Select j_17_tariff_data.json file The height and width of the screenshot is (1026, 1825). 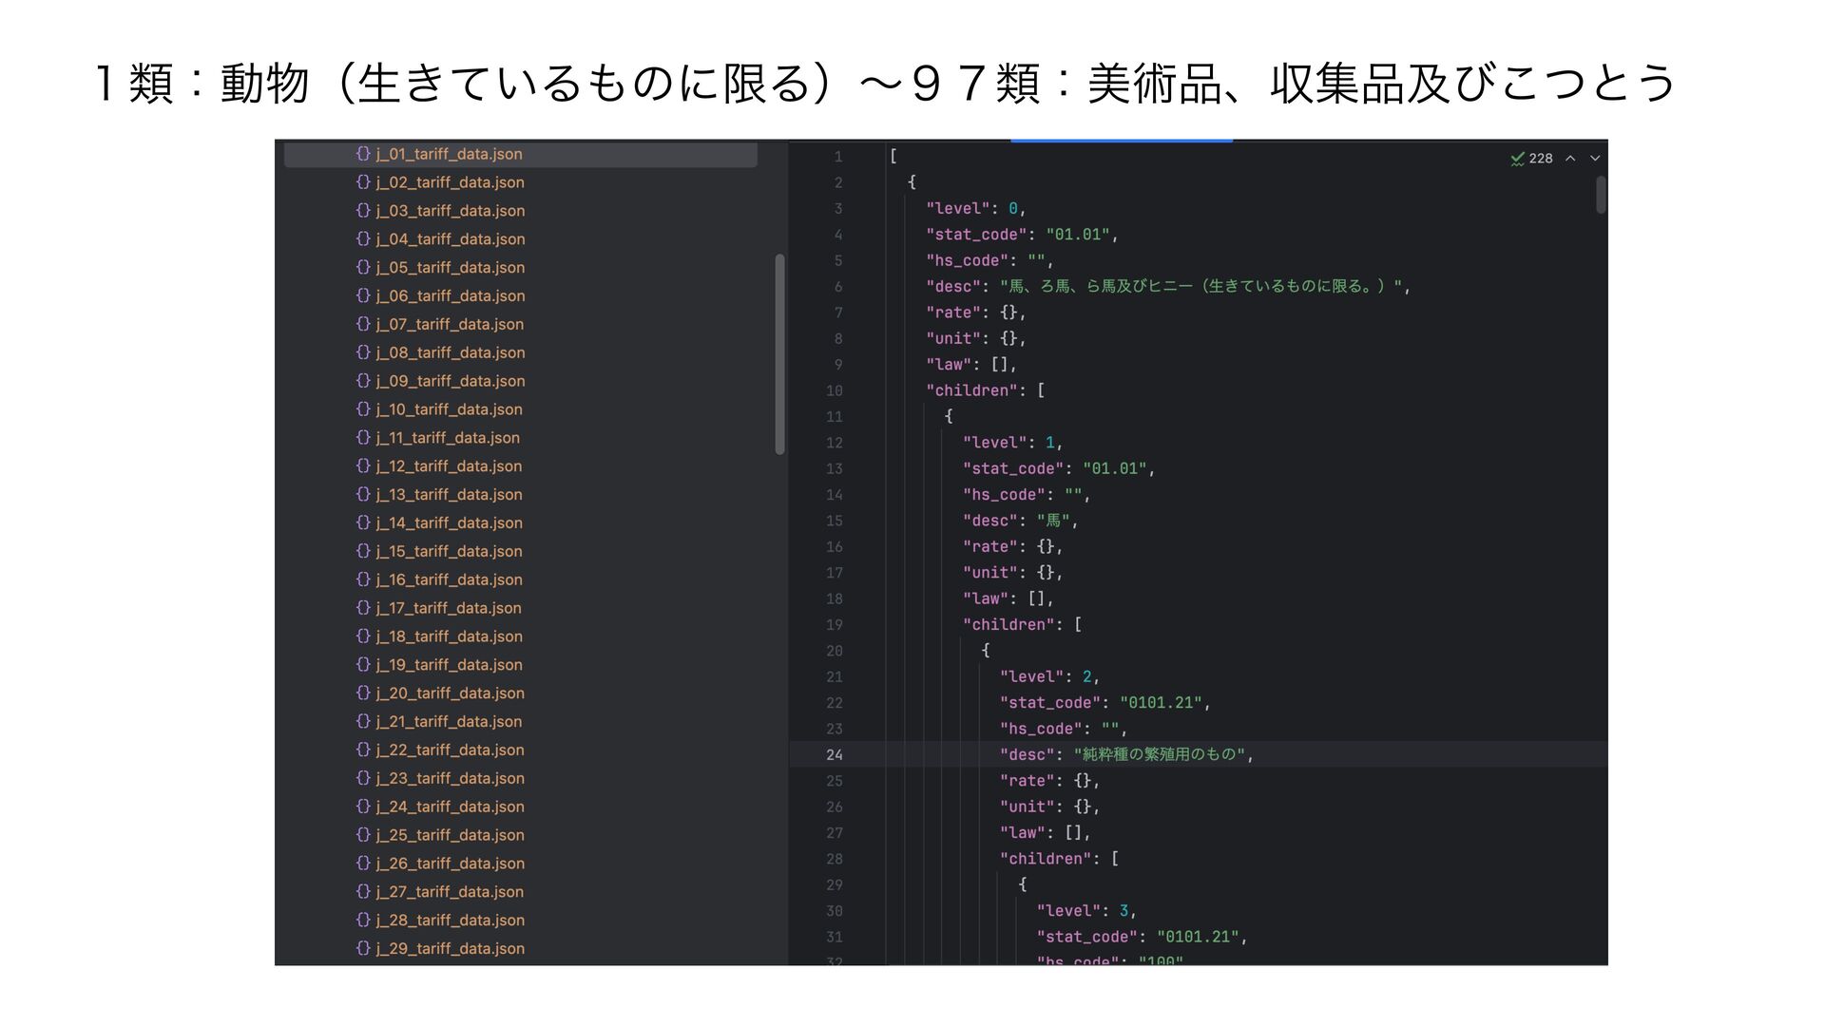click(x=439, y=608)
